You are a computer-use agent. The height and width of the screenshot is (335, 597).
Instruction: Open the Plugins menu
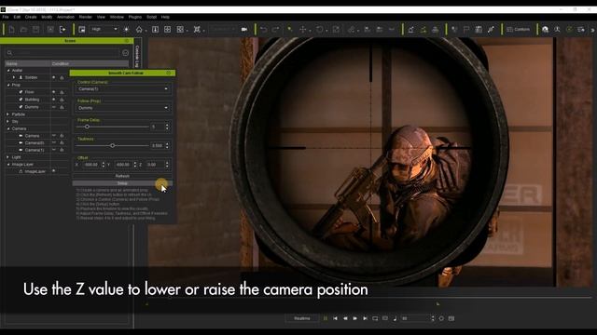tap(134, 17)
